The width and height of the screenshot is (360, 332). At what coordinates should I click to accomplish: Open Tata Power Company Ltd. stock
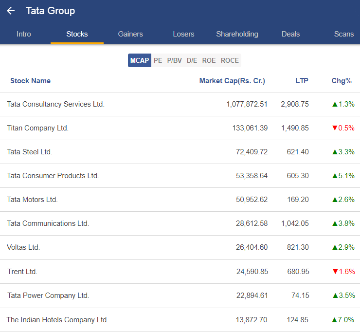(48, 295)
